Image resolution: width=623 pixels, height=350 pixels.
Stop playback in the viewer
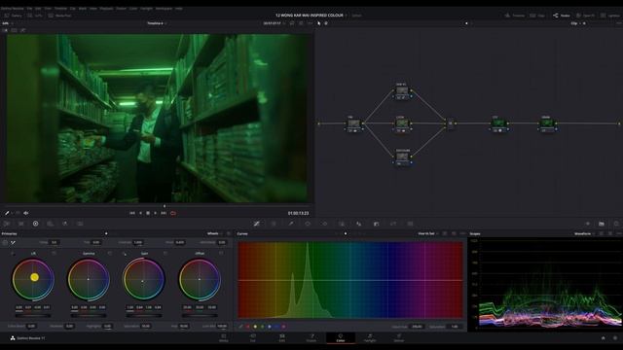point(148,213)
